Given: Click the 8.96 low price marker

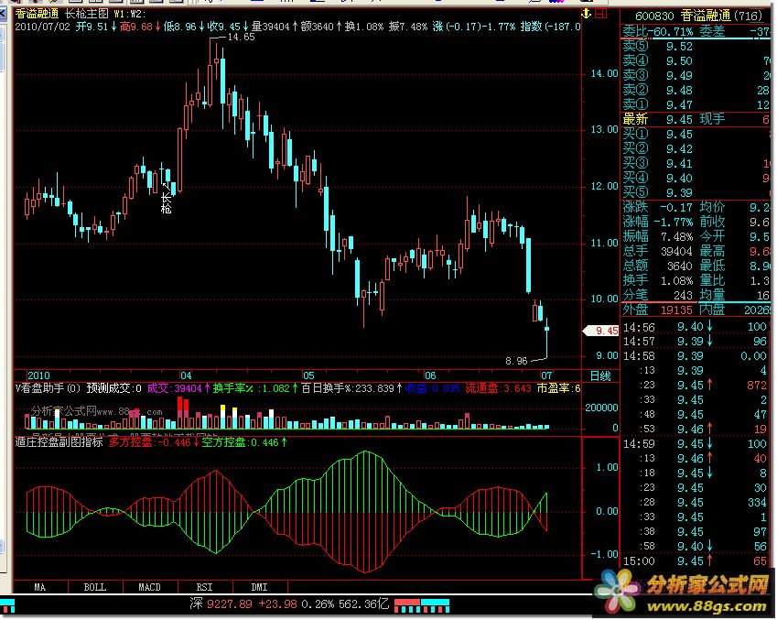Looking at the screenshot, I should coord(516,361).
